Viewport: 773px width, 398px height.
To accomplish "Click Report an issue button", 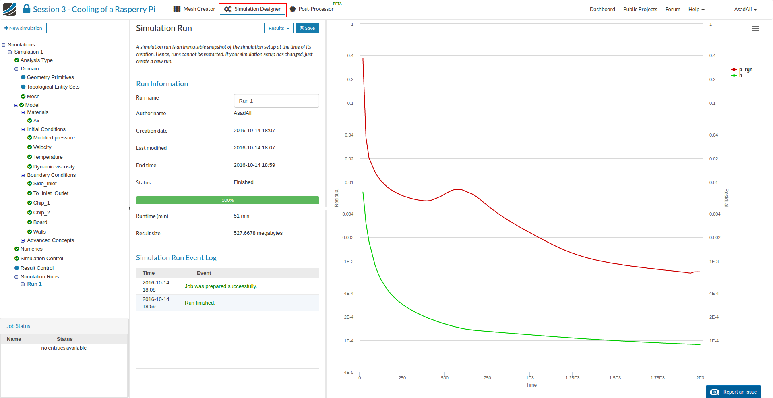I will point(733,392).
